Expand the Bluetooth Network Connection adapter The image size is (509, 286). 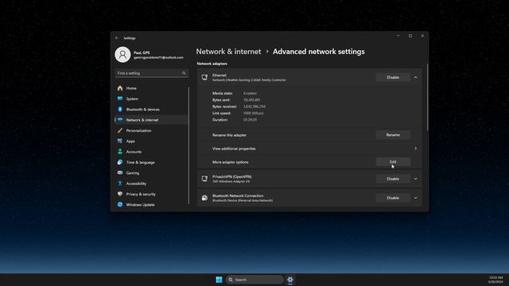point(415,198)
